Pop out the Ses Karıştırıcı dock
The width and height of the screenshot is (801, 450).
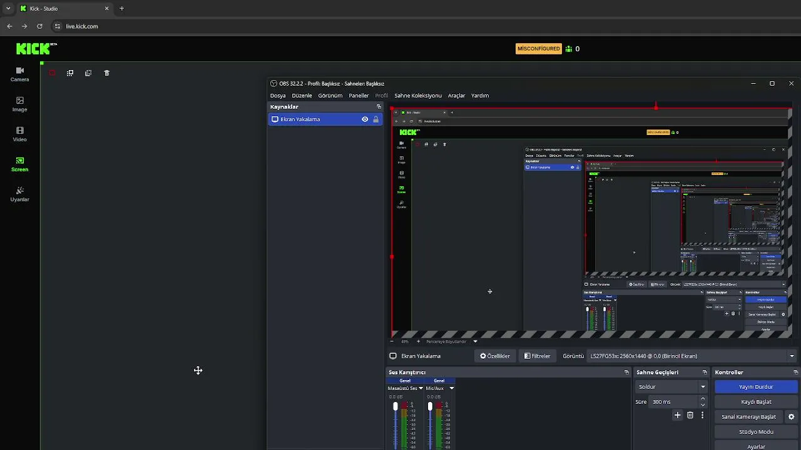(626, 372)
